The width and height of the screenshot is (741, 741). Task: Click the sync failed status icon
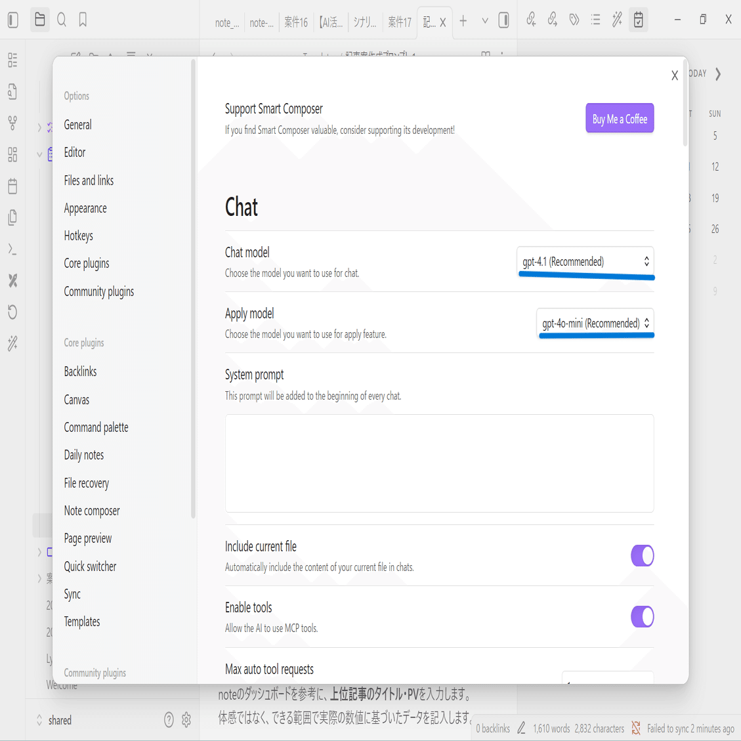[x=636, y=729]
